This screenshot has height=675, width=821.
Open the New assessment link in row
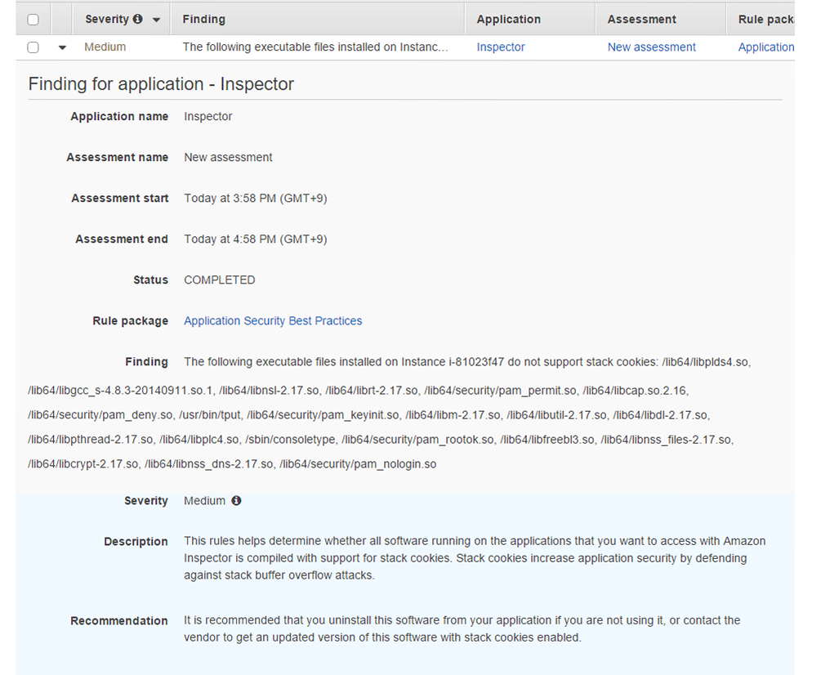651,47
